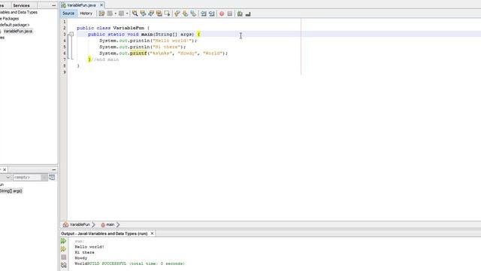
Task: Toggle Bookmark on current line
Action: (193, 14)
